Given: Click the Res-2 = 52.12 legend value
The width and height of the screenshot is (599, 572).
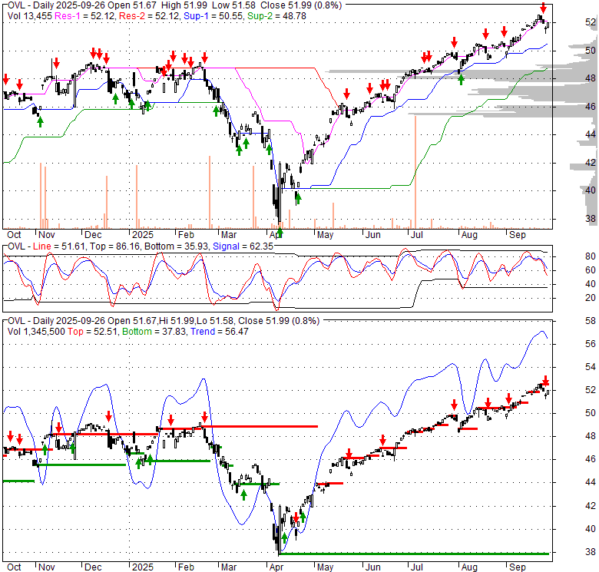Looking at the screenshot, I should coord(149,16).
